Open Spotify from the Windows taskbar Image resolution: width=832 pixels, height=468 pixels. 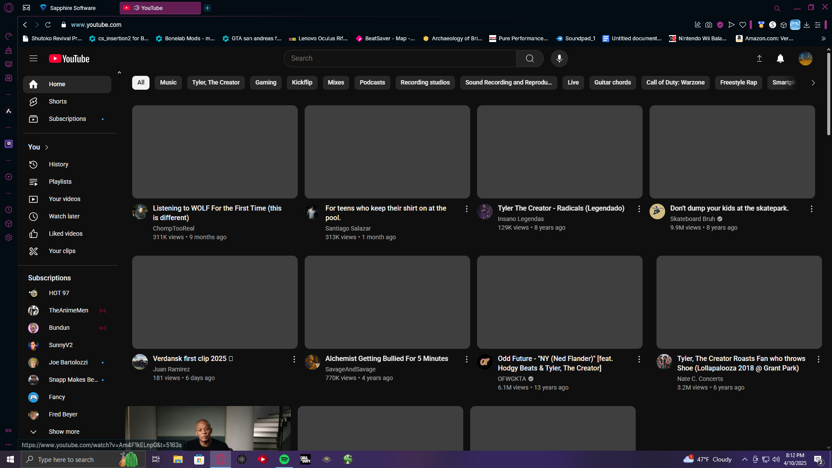(284, 459)
